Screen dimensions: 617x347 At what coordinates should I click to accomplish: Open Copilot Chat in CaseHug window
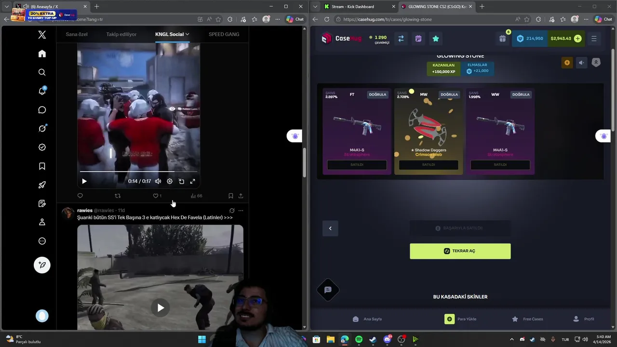point(604,19)
